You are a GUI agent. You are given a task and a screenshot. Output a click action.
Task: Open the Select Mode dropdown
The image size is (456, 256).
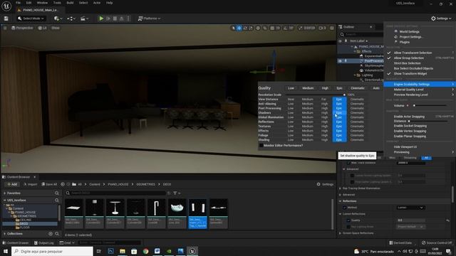[31, 18]
